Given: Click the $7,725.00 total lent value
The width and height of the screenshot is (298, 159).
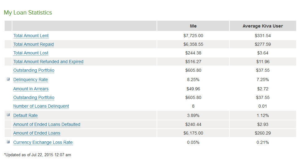Looking at the screenshot, I should (x=193, y=36).
